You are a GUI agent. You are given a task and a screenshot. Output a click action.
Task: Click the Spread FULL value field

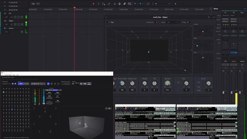pos(167,90)
